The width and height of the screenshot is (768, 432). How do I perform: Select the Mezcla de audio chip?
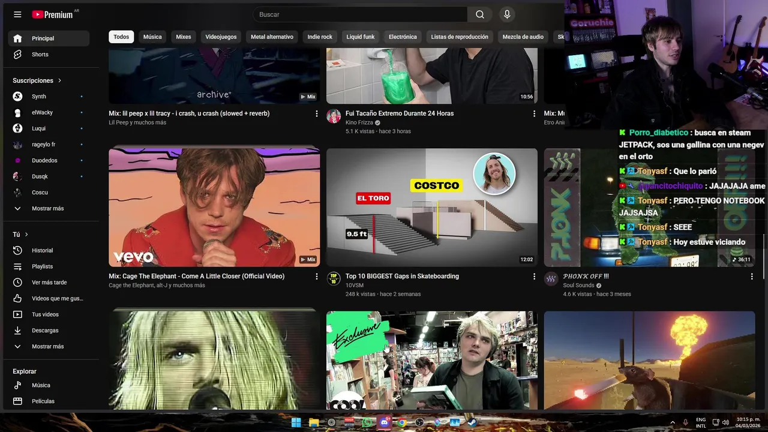point(523,37)
